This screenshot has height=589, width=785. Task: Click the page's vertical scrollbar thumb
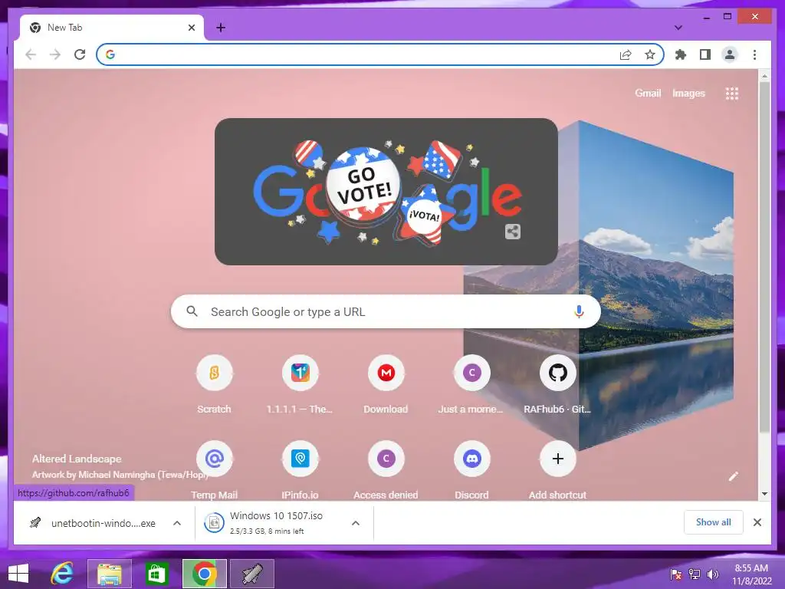click(x=764, y=255)
